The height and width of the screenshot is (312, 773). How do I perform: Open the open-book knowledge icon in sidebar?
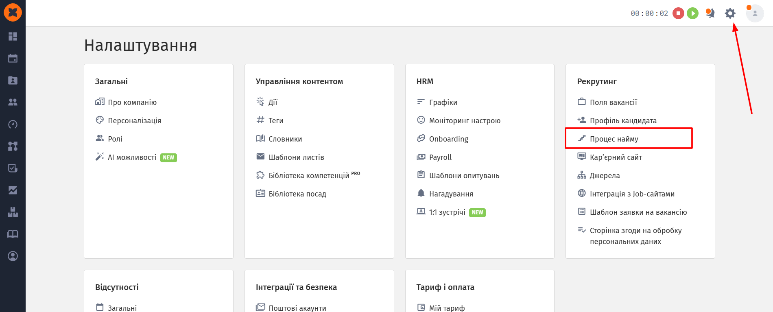tap(13, 234)
